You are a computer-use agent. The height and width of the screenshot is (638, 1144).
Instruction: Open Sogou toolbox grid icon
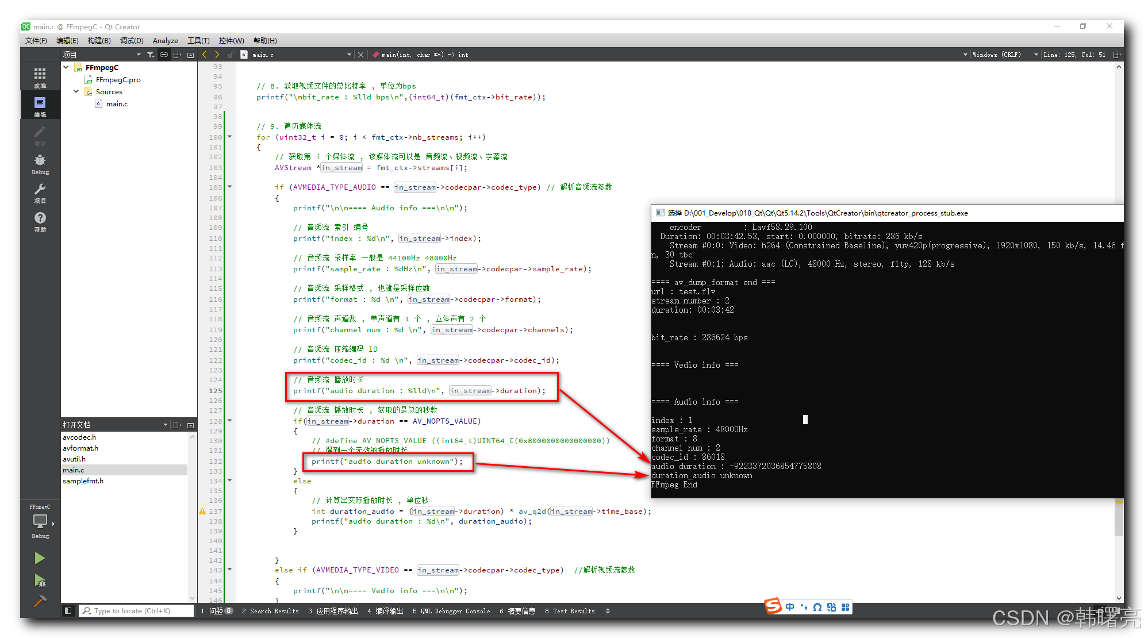845,607
